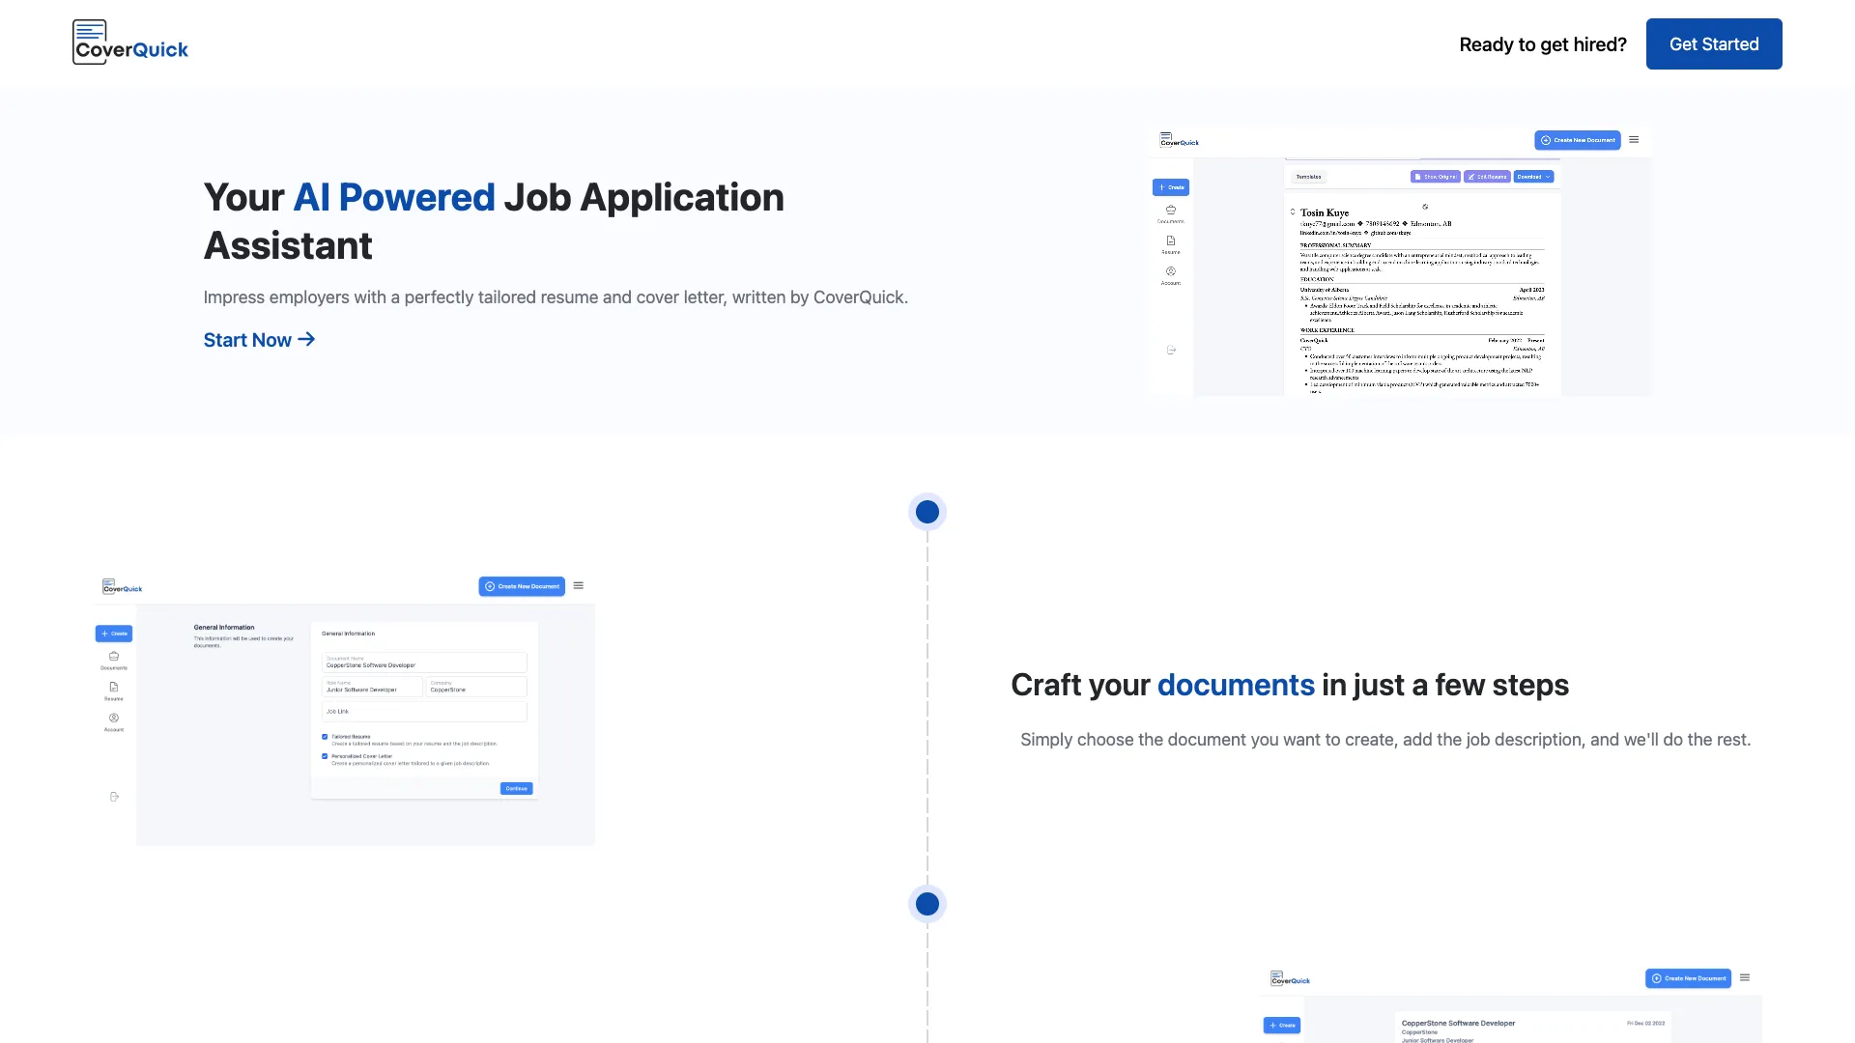This screenshot has height=1043, width=1855.
Task: Open the hamburger menu in the app header
Action: [1634, 139]
